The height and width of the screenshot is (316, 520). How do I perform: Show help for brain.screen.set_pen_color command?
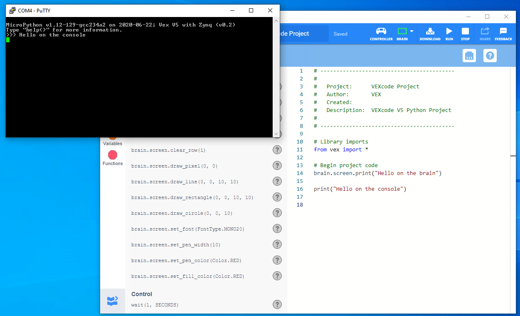277,260
